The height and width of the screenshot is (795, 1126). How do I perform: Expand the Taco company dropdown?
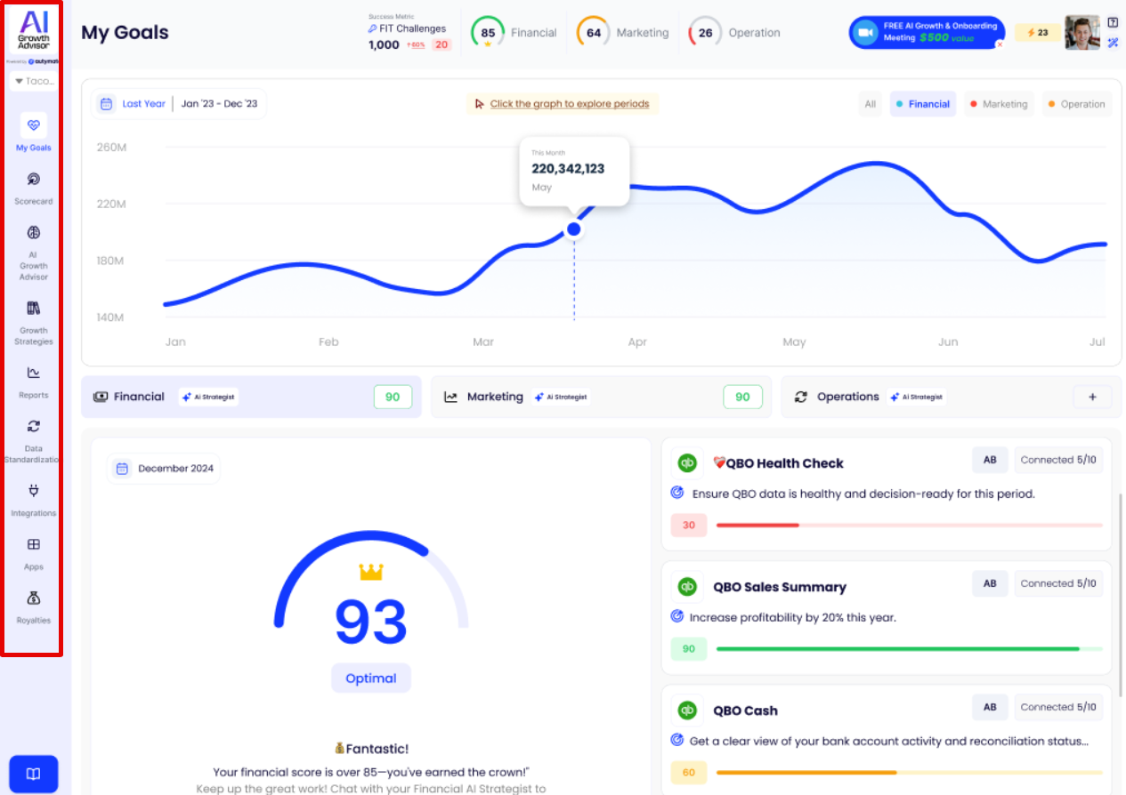point(34,81)
